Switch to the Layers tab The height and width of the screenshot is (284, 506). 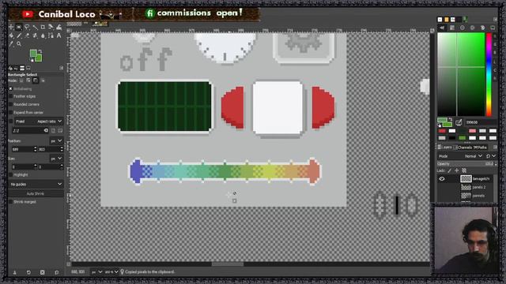tap(444, 148)
